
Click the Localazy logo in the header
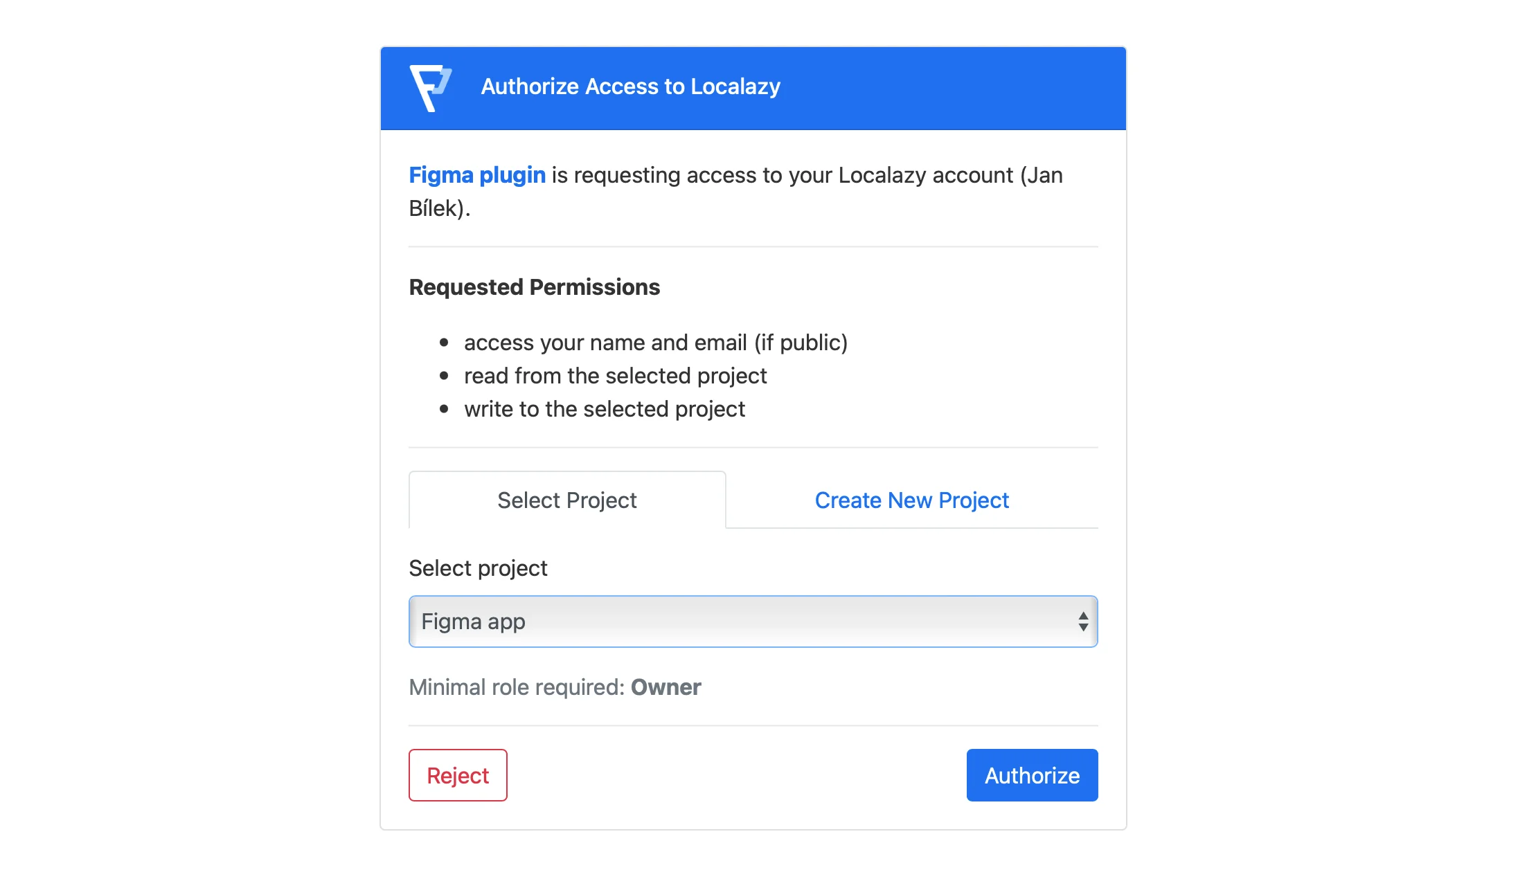click(429, 87)
